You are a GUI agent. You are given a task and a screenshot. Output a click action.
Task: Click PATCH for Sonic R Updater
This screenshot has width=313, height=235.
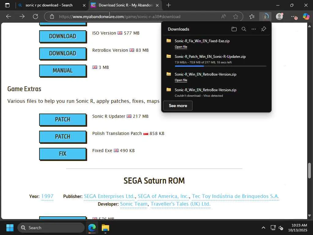click(63, 120)
